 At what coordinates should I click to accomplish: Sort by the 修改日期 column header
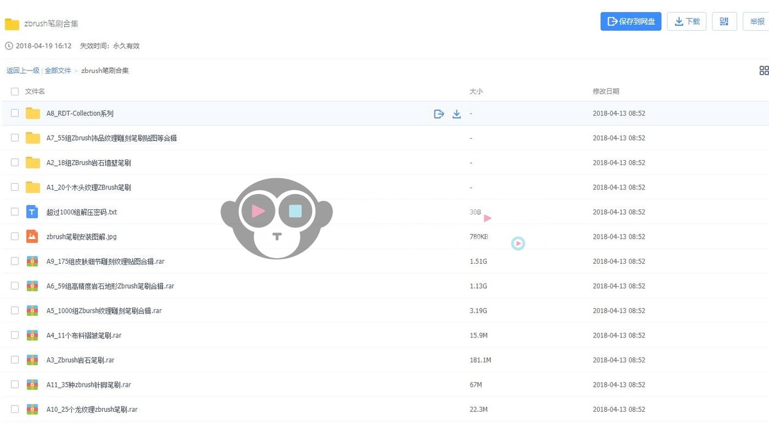[x=606, y=92]
